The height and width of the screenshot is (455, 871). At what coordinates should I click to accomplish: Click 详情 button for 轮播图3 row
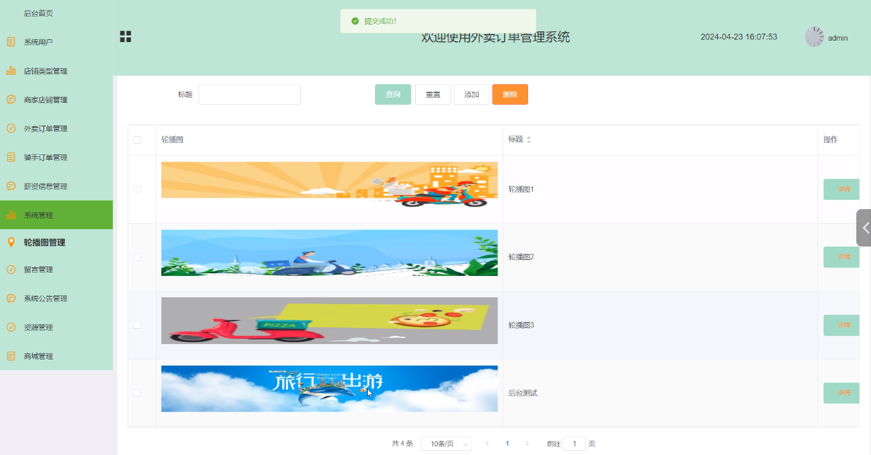click(842, 325)
